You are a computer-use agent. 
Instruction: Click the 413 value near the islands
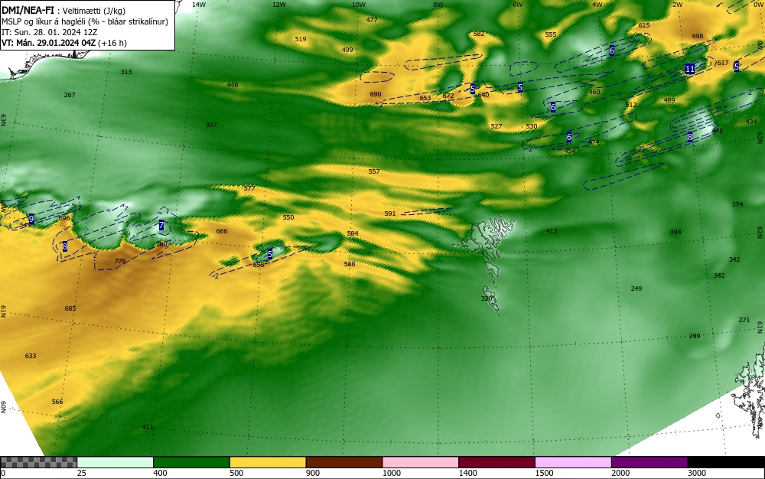552,231
